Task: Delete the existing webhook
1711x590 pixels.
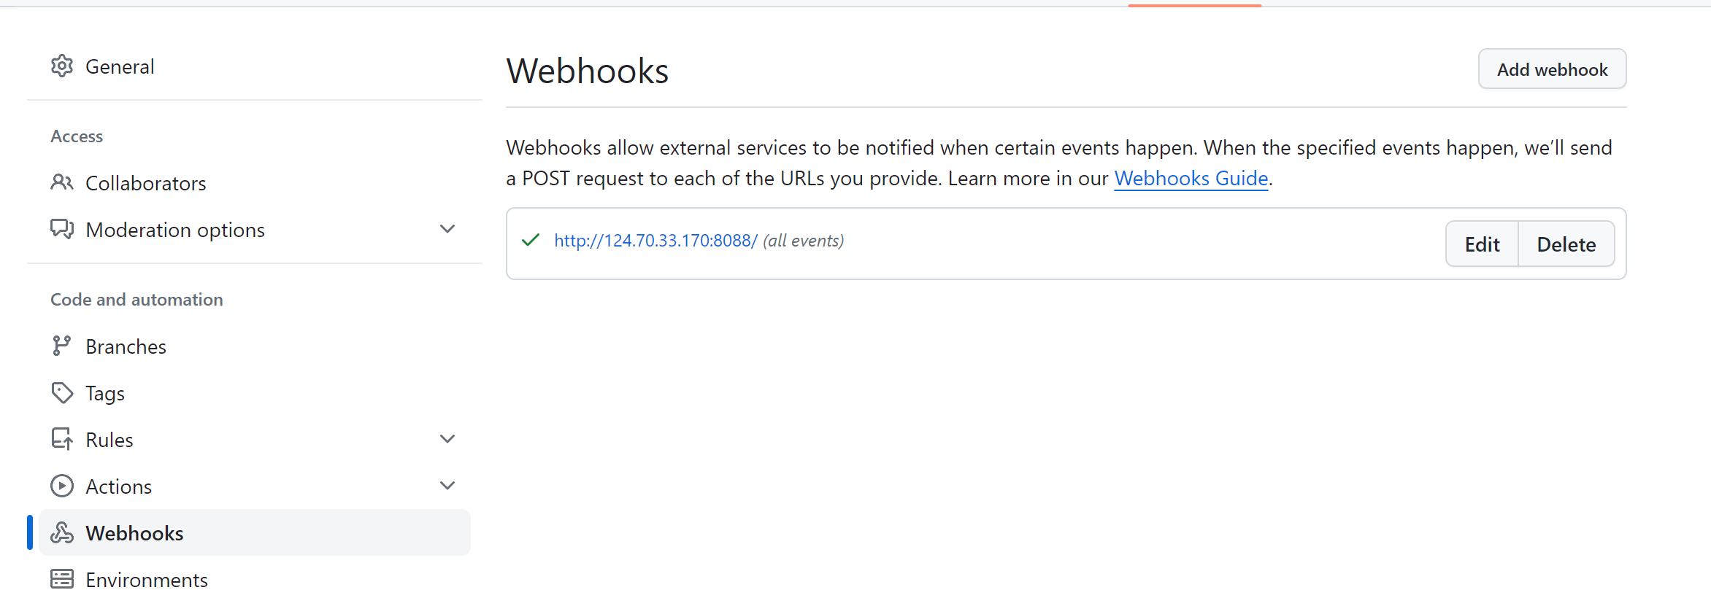Action: click(1566, 244)
